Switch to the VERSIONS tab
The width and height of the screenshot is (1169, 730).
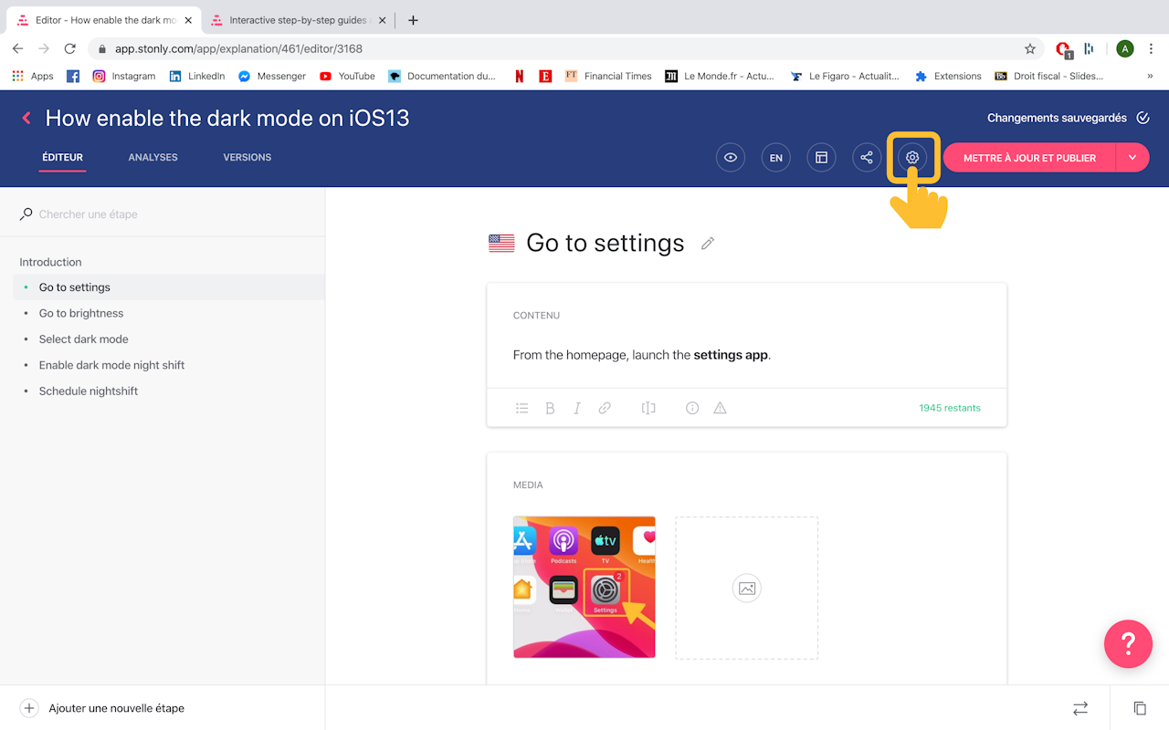tap(247, 157)
